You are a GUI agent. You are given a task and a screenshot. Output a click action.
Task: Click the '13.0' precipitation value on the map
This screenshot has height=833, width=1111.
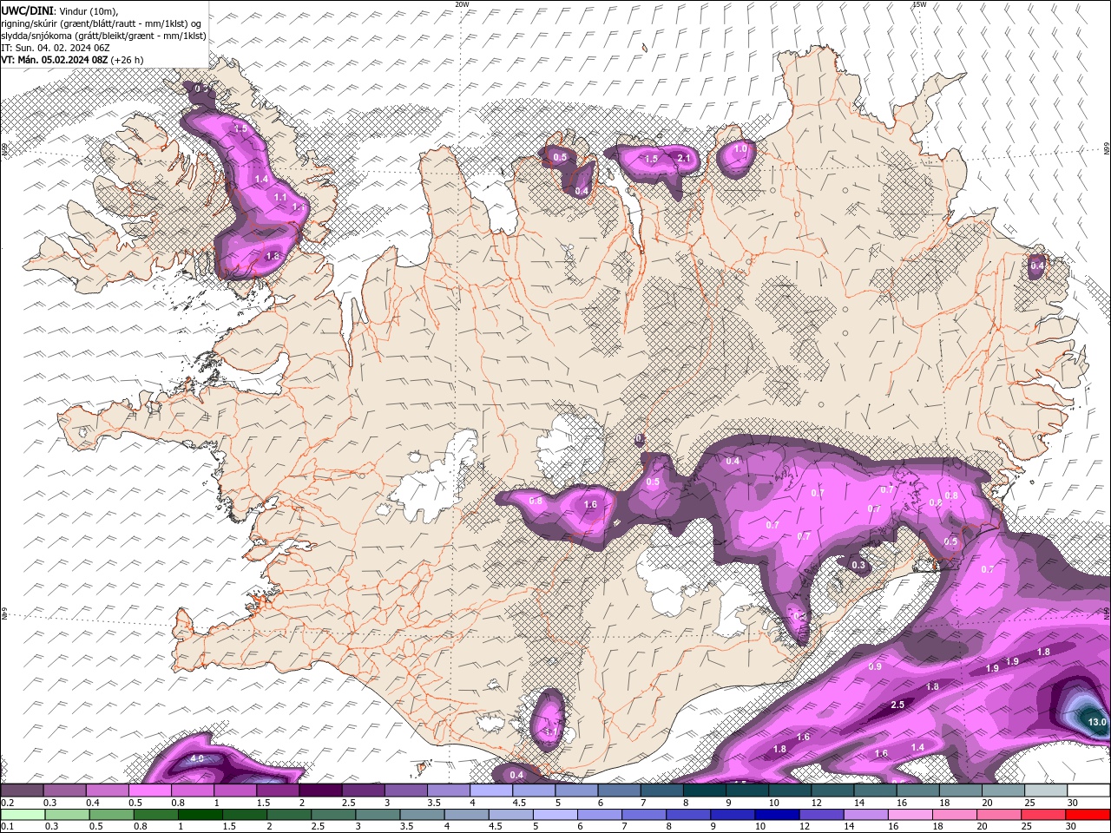tap(1097, 722)
